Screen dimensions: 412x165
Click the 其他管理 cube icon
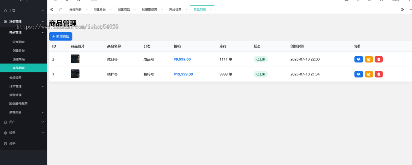(x=5, y=21)
